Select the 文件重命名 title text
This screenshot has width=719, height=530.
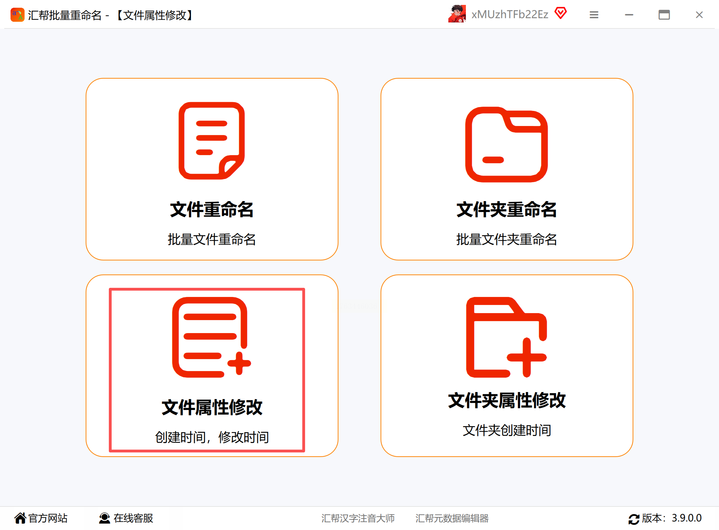(212, 210)
